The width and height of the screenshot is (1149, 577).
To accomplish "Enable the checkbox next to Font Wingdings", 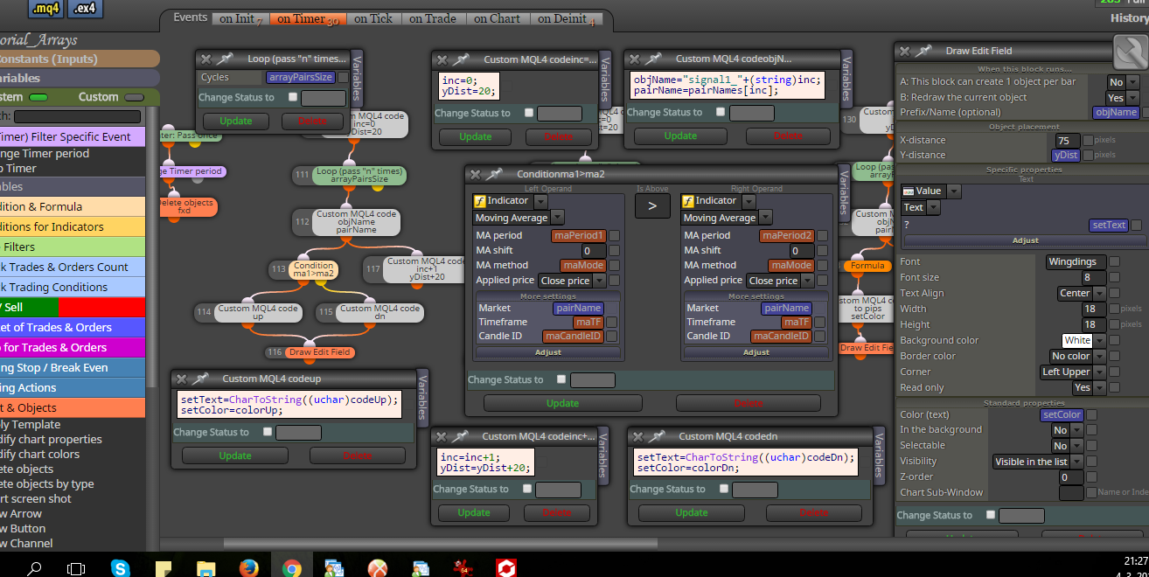I will pyautogui.click(x=1114, y=261).
